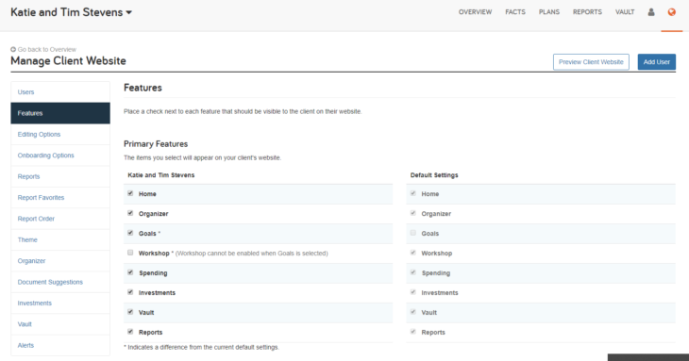Open the Organizer sidebar section
Image resolution: width=689 pixels, height=361 pixels.
tap(60, 260)
